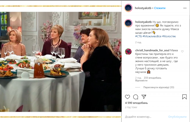Open three-dots more options menu
The height and width of the screenshot is (122, 190).
(185, 8)
